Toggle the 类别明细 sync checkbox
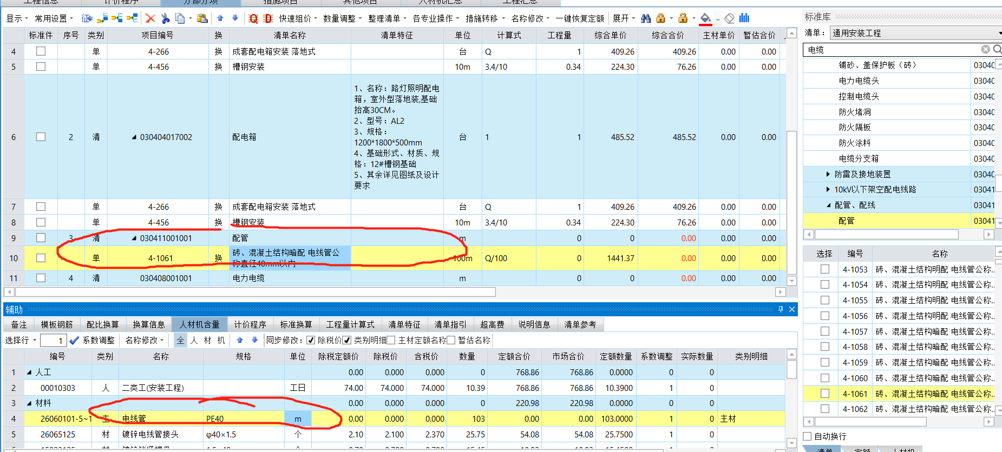The image size is (1002, 452). pyautogui.click(x=347, y=340)
